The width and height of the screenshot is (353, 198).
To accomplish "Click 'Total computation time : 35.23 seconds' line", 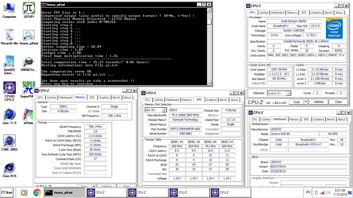I will (x=95, y=62).
